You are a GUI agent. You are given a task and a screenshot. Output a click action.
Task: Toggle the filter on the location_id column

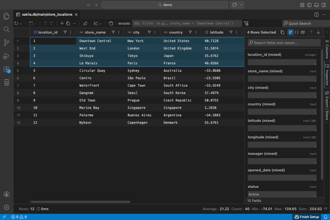tap(65, 32)
